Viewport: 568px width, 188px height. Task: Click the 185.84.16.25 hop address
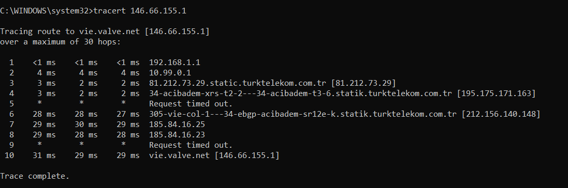point(177,124)
